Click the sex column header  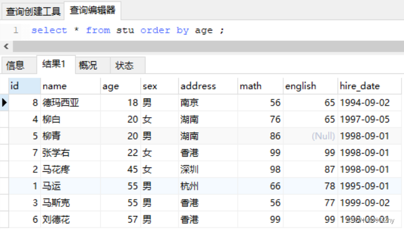(x=160, y=86)
